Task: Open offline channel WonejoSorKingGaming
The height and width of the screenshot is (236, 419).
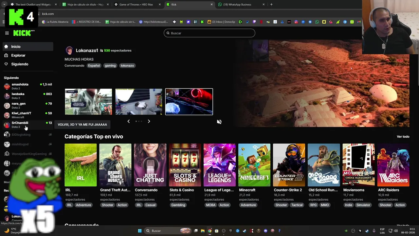Action: (28, 154)
